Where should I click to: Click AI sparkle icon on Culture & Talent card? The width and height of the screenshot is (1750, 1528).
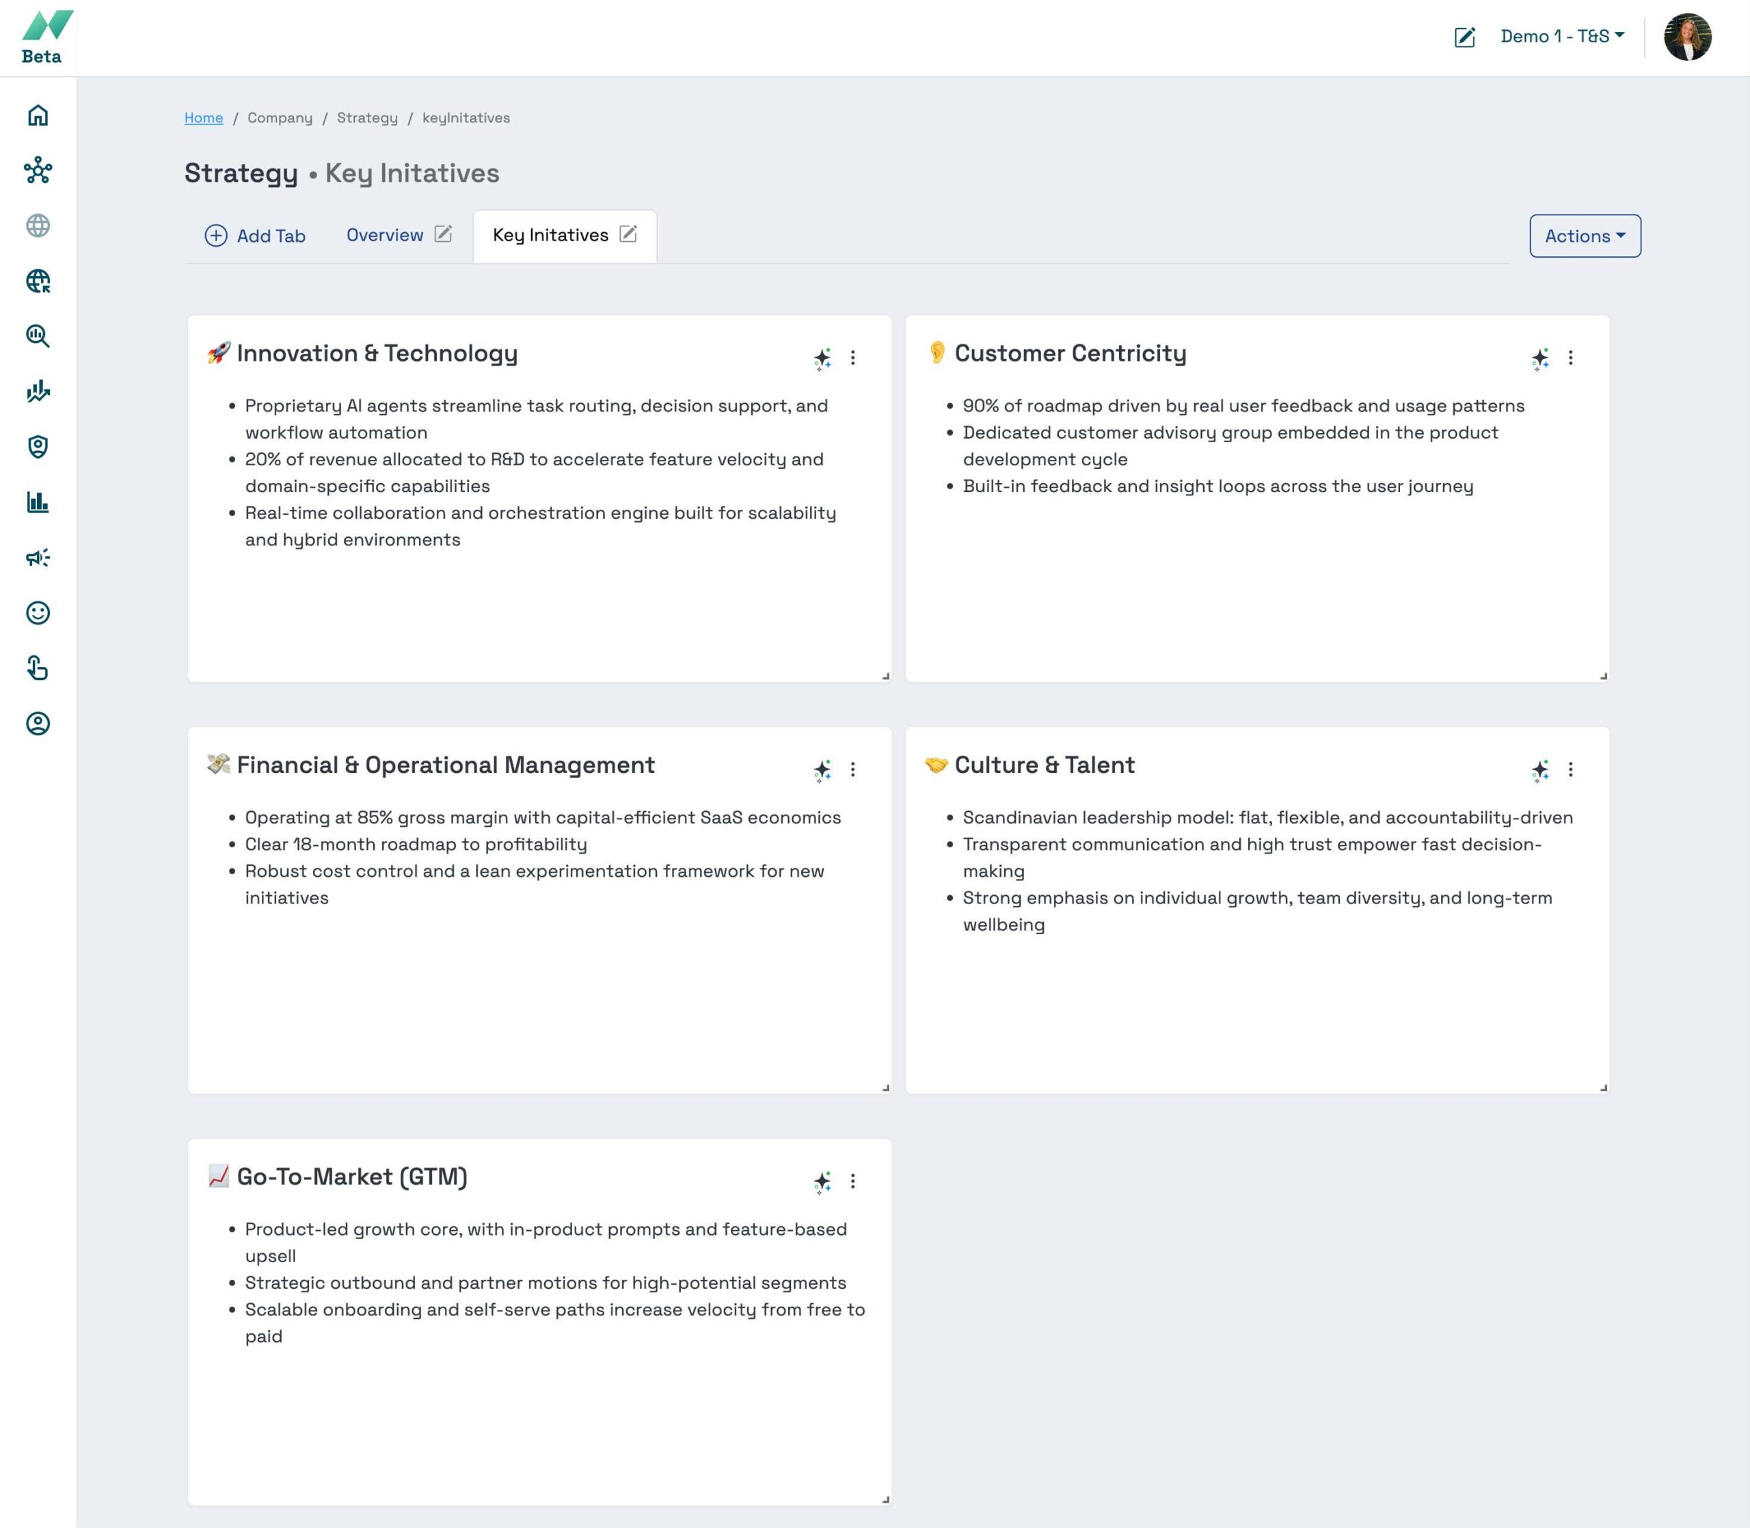pyautogui.click(x=1540, y=770)
